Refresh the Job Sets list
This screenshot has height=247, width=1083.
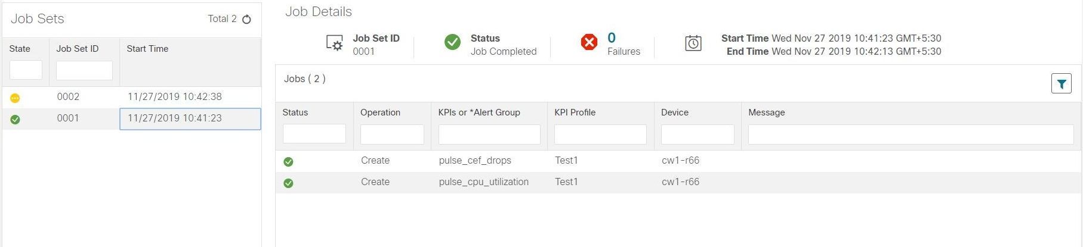[x=246, y=19]
